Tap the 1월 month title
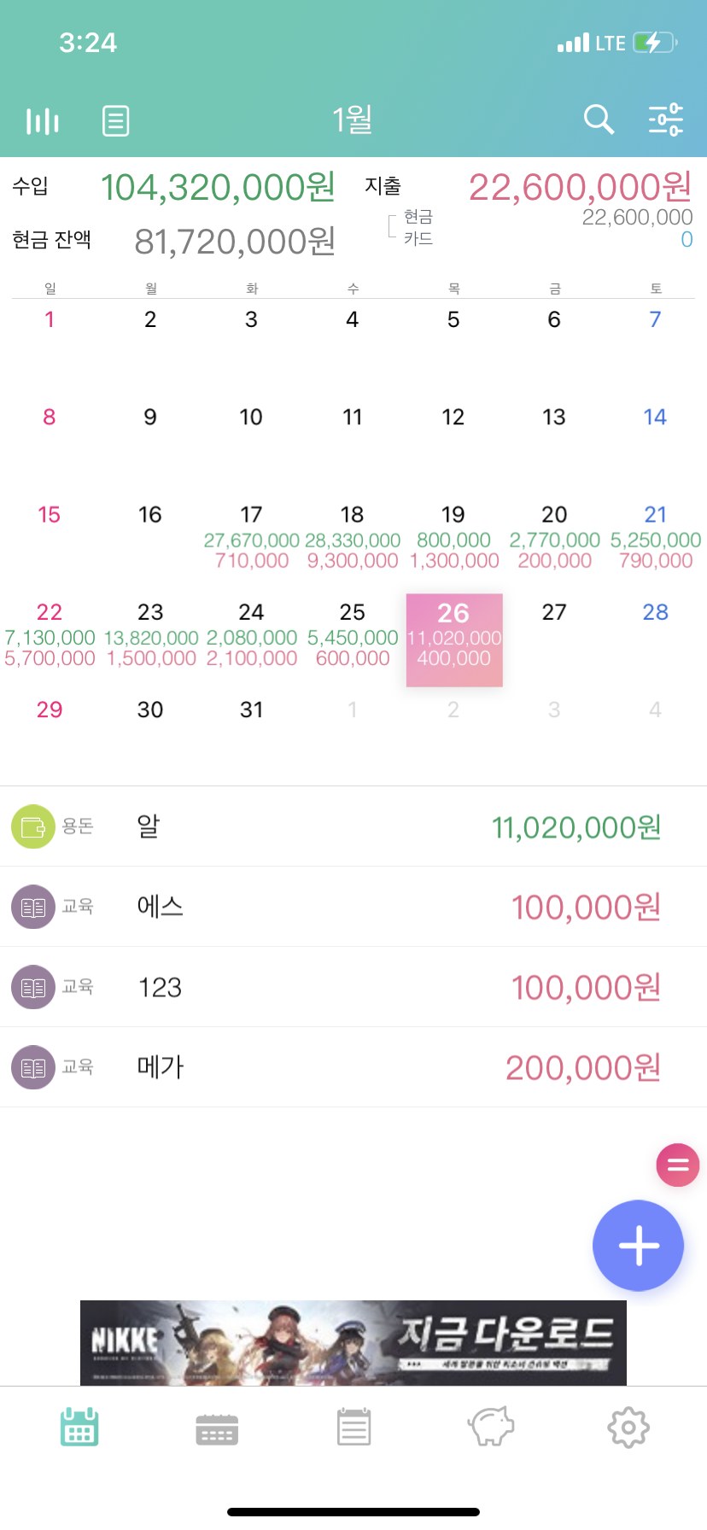The width and height of the screenshot is (707, 1530). tap(352, 120)
